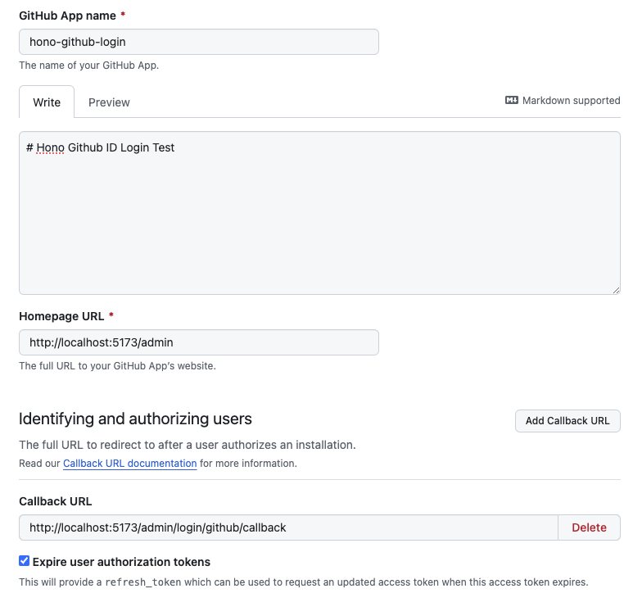Click the Callback URL label
This screenshot has width=633, height=593.
click(56, 501)
